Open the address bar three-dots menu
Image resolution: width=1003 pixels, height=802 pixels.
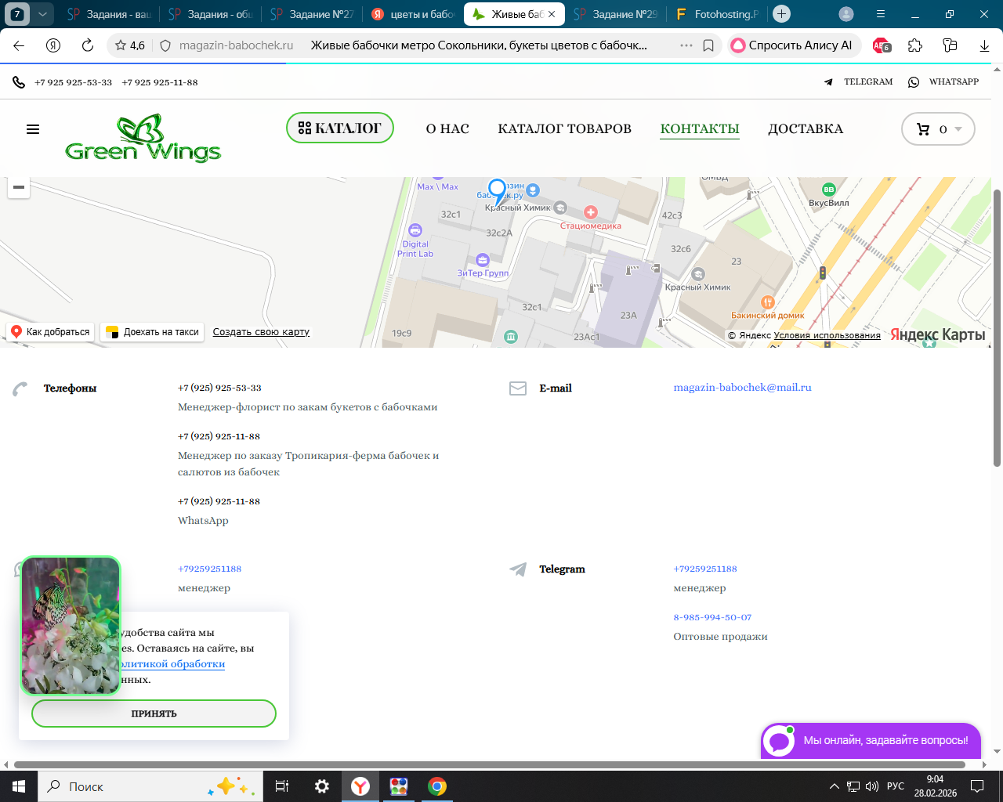[x=686, y=45]
